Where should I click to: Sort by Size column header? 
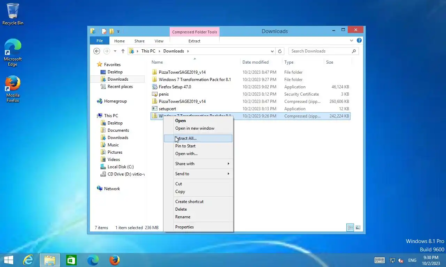[x=337, y=62]
